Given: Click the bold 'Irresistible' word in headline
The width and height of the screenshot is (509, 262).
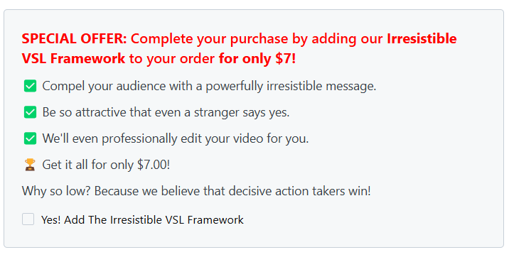Looking at the screenshot, I should click(x=422, y=38).
